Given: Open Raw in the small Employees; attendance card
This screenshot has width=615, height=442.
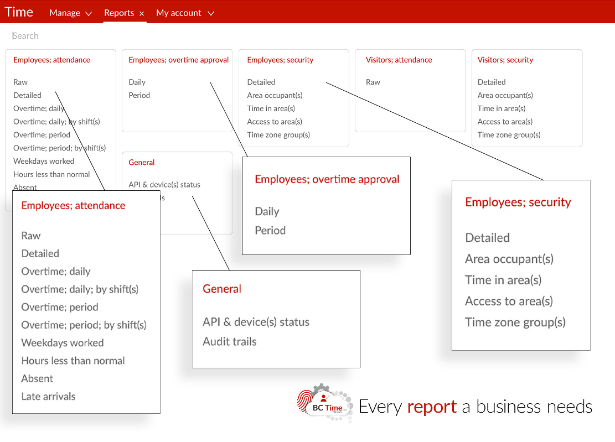Looking at the screenshot, I should (x=20, y=82).
